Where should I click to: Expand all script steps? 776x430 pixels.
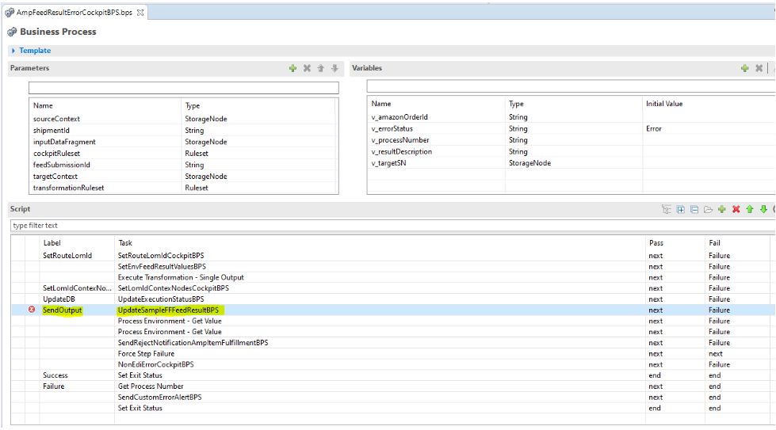click(680, 210)
